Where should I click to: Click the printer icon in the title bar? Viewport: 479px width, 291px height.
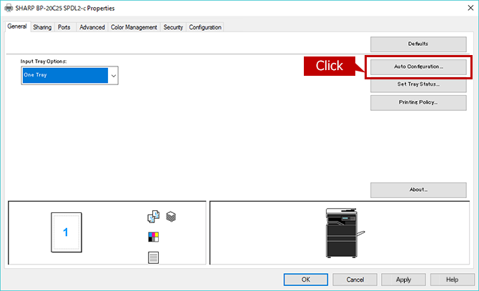pos(9,8)
